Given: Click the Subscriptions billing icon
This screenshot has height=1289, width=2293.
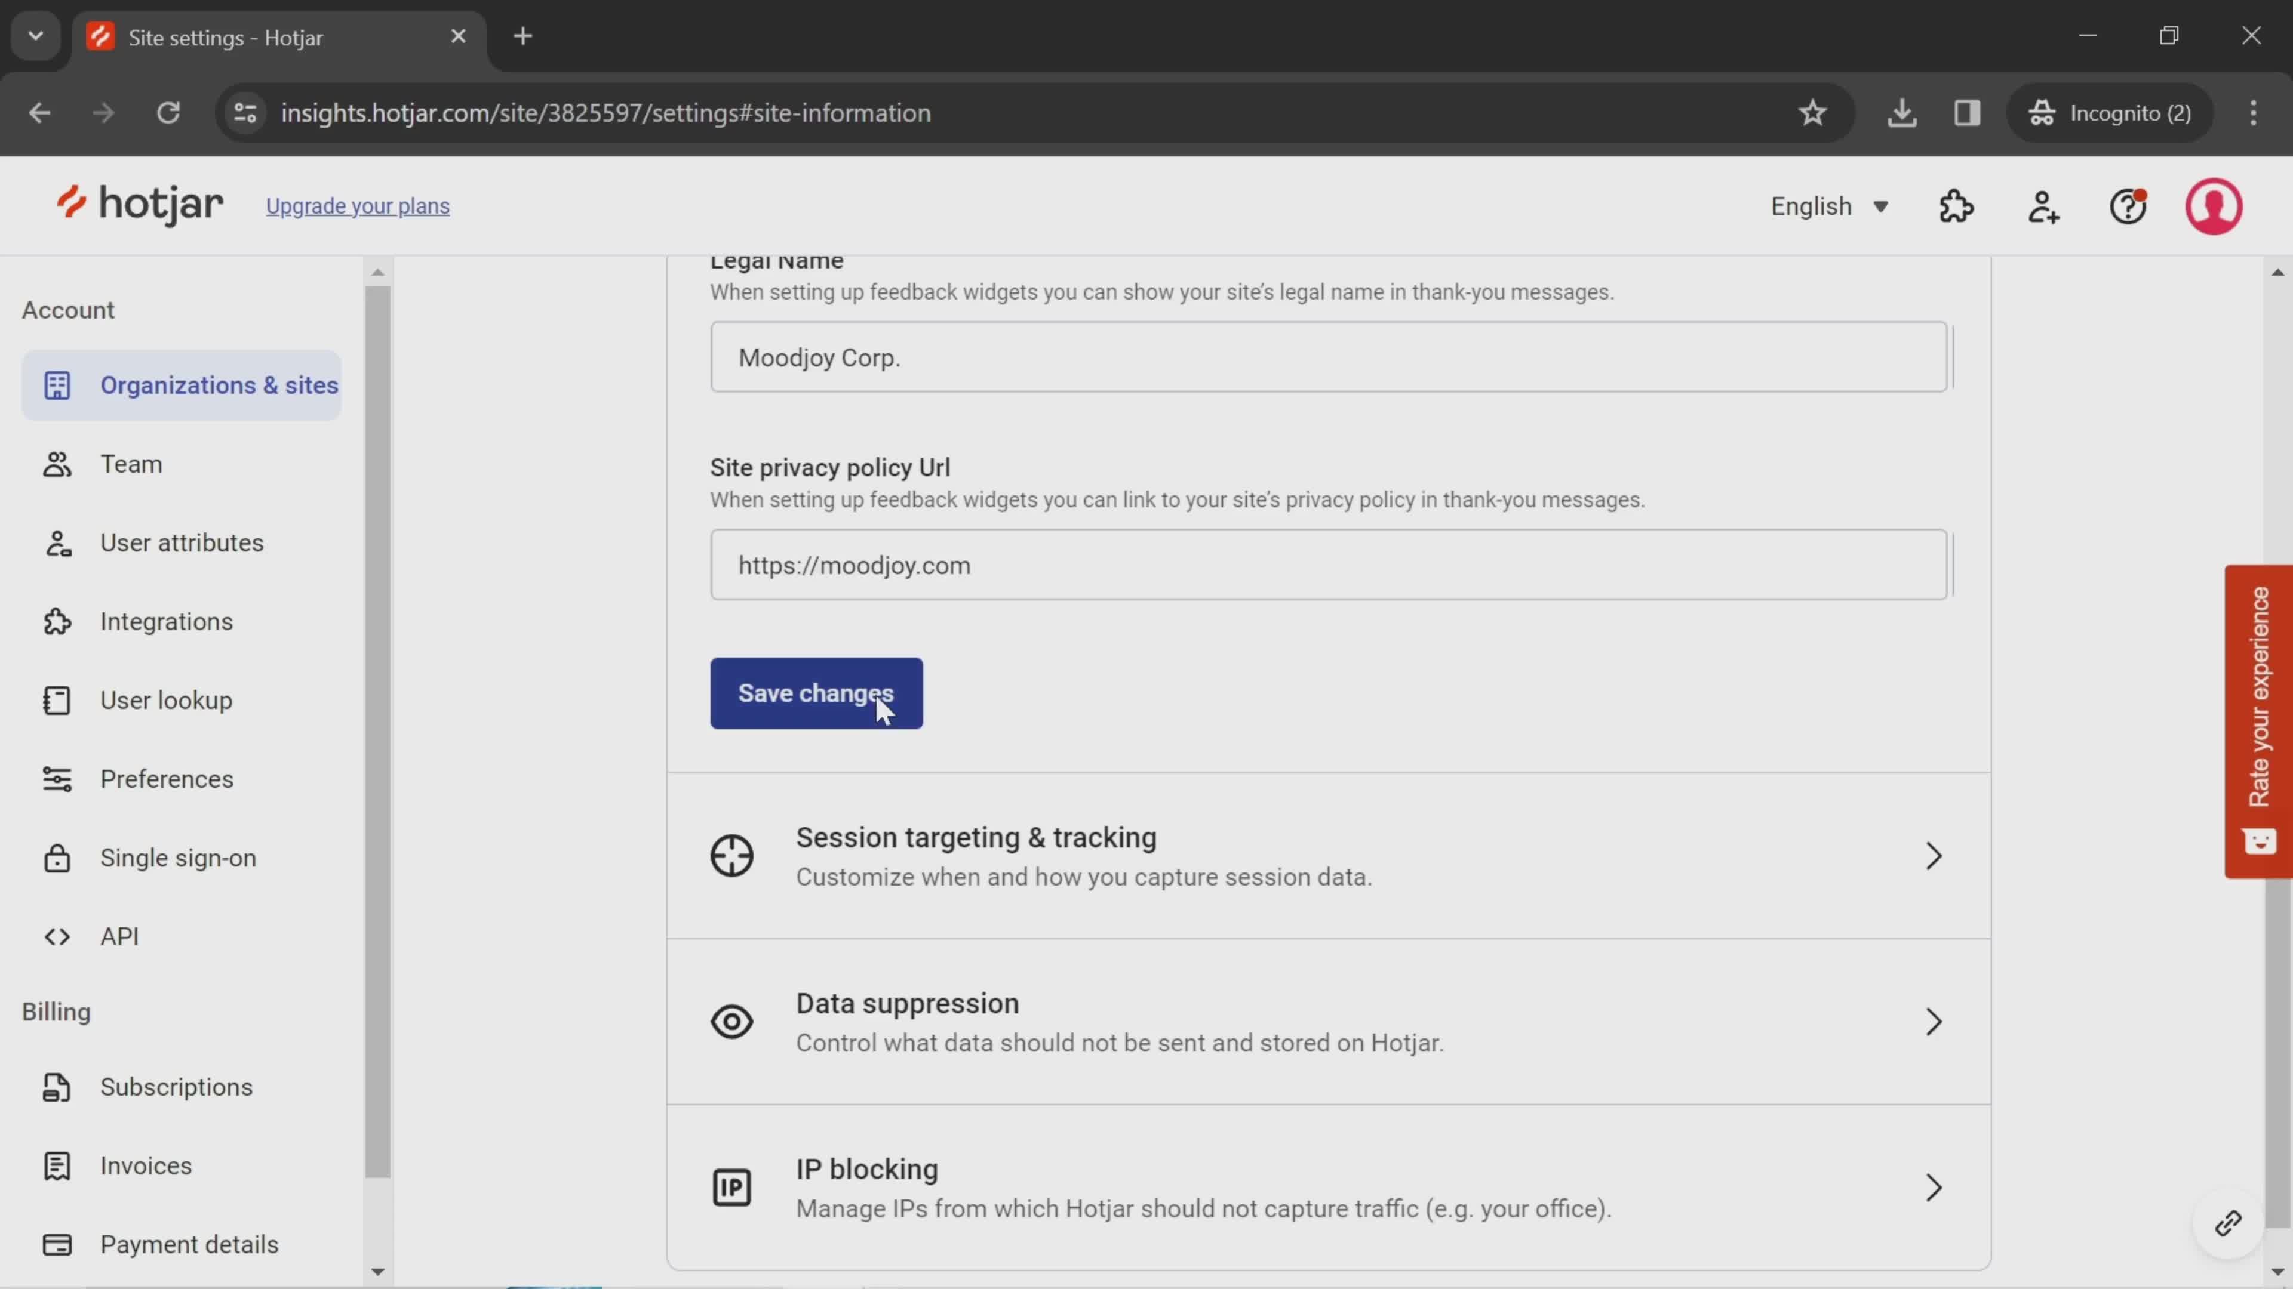Looking at the screenshot, I should tap(55, 1086).
